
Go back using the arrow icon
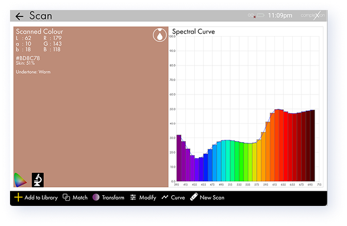pos(19,16)
